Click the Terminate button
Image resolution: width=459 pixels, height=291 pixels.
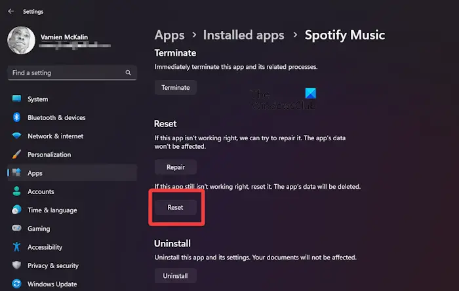pos(176,87)
